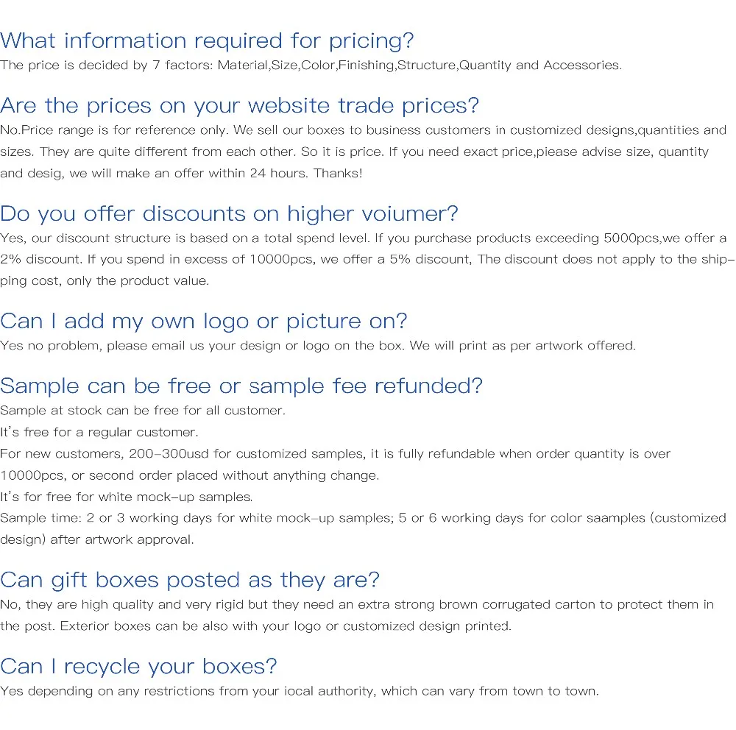Open 'Sample can be free or sample fee refunded?' heading
This screenshot has width=736, height=730.
[x=241, y=386]
